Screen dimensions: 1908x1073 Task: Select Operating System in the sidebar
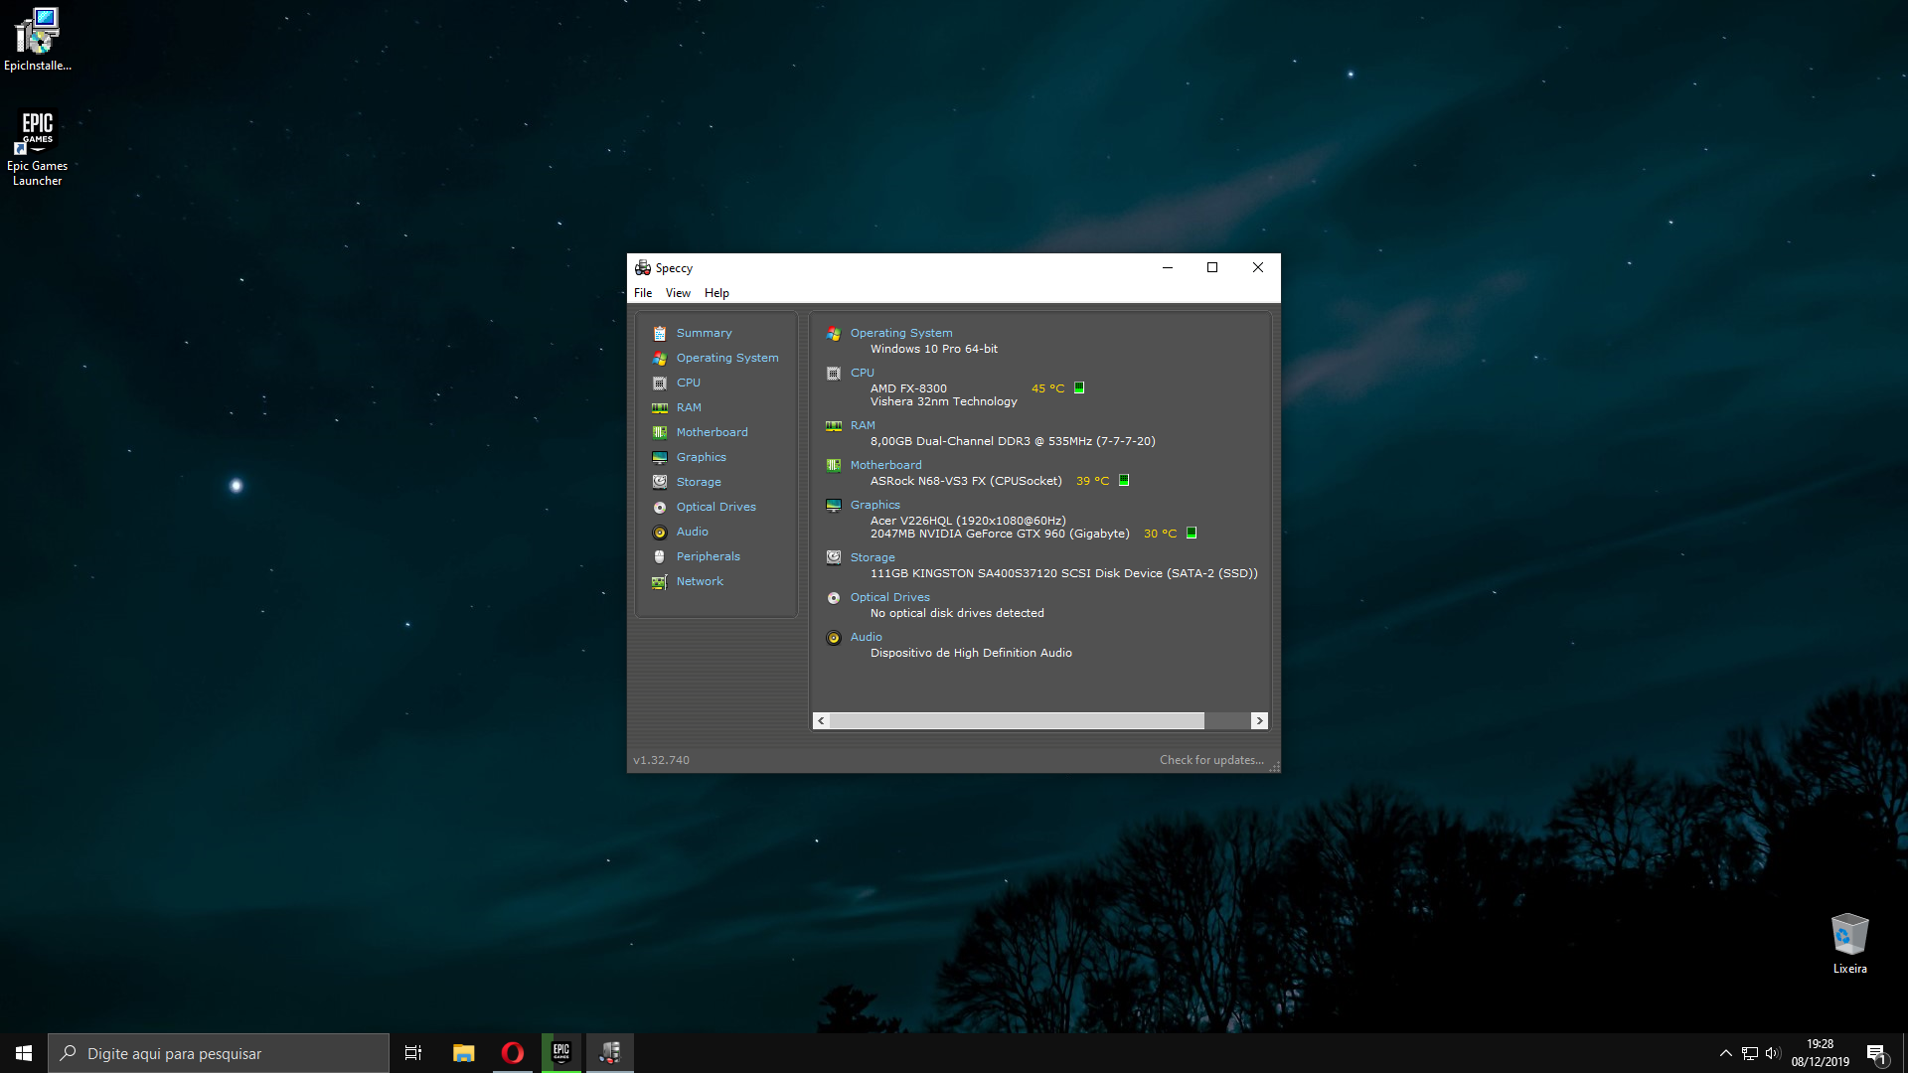coord(727,359)
